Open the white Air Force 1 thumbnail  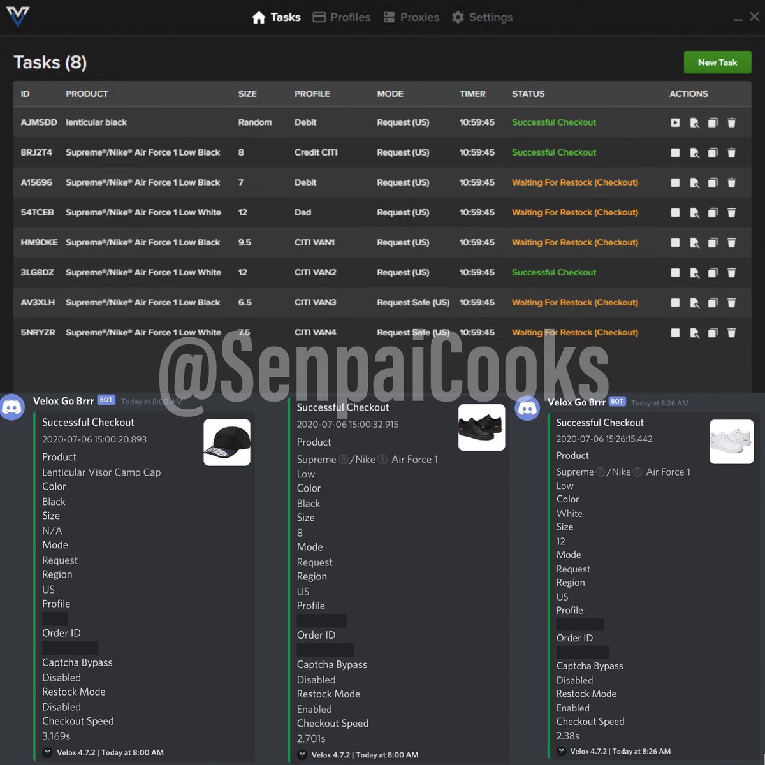[731, 441]
